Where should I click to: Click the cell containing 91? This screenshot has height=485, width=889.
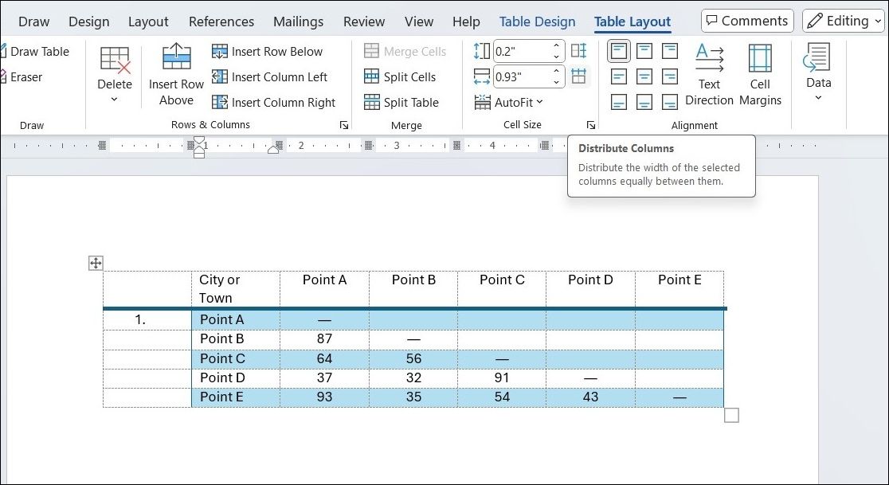pos(502,378)
